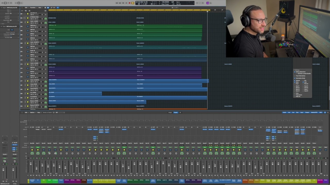Start playback with the Play button
The height and width of the screenshot is (185, 330).
pos(126,3)
